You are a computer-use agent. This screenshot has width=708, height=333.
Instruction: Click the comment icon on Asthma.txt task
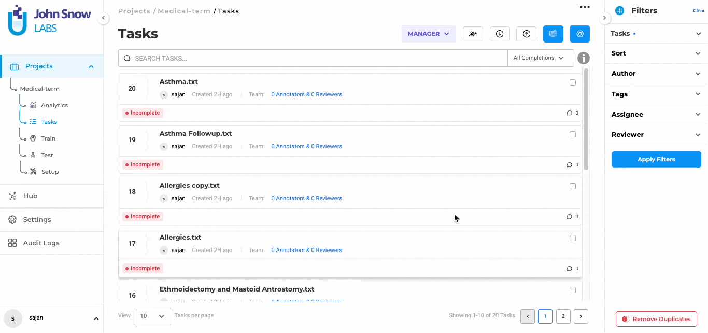570,113
